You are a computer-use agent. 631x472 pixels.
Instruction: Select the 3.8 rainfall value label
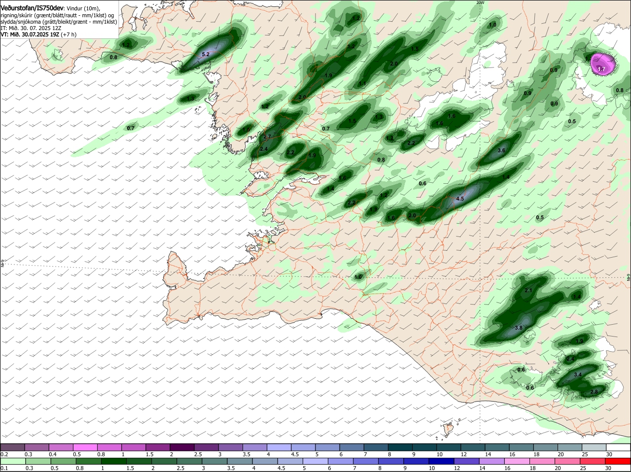[518, 328]
